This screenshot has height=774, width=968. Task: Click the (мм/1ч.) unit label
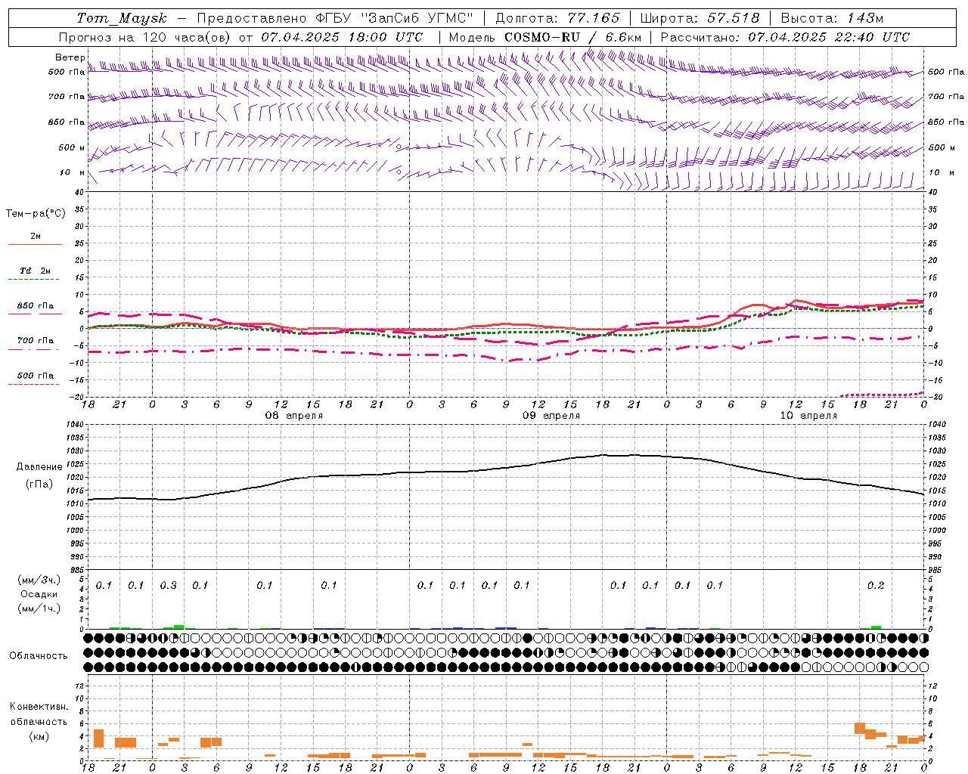pos(39,608)
